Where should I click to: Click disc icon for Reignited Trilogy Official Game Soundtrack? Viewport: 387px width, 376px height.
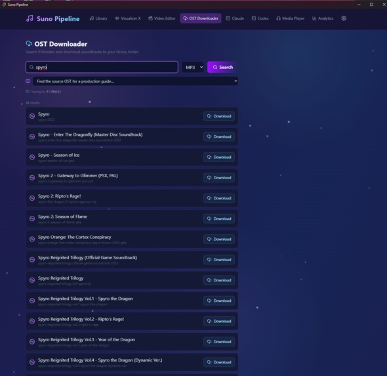[32, 259]
